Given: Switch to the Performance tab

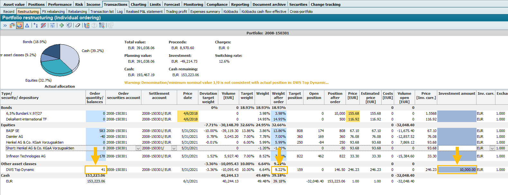Looking at the screenshot, I should [60, 4].
